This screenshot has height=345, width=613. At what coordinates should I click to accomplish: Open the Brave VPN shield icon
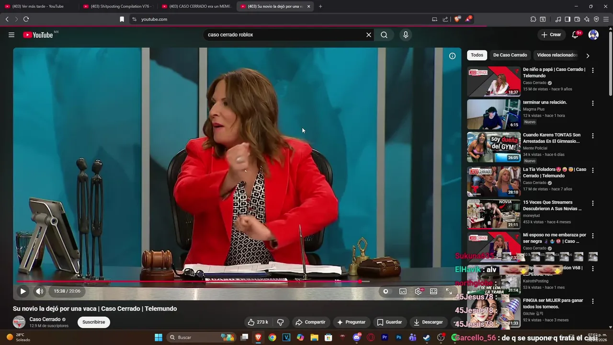point(596,19)
